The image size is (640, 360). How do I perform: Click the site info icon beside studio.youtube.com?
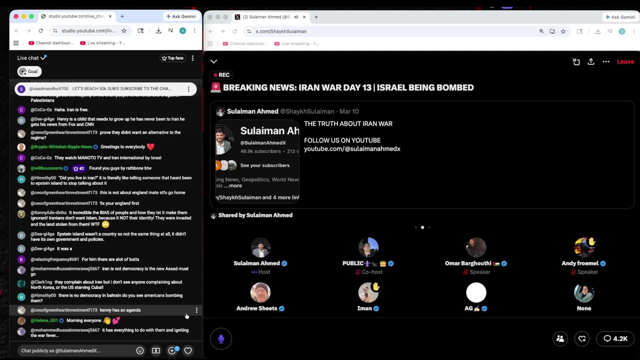pos(55,30)
